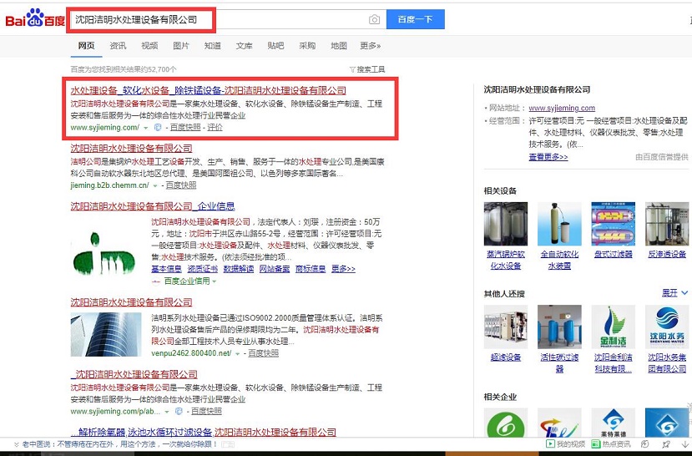Click green circular logo under 相关企业
692x456 pixels.
point(506,423)
